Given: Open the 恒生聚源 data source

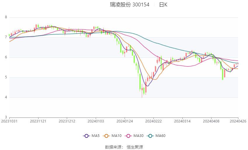Looking at the screenshot, I should tap(135, 147).
